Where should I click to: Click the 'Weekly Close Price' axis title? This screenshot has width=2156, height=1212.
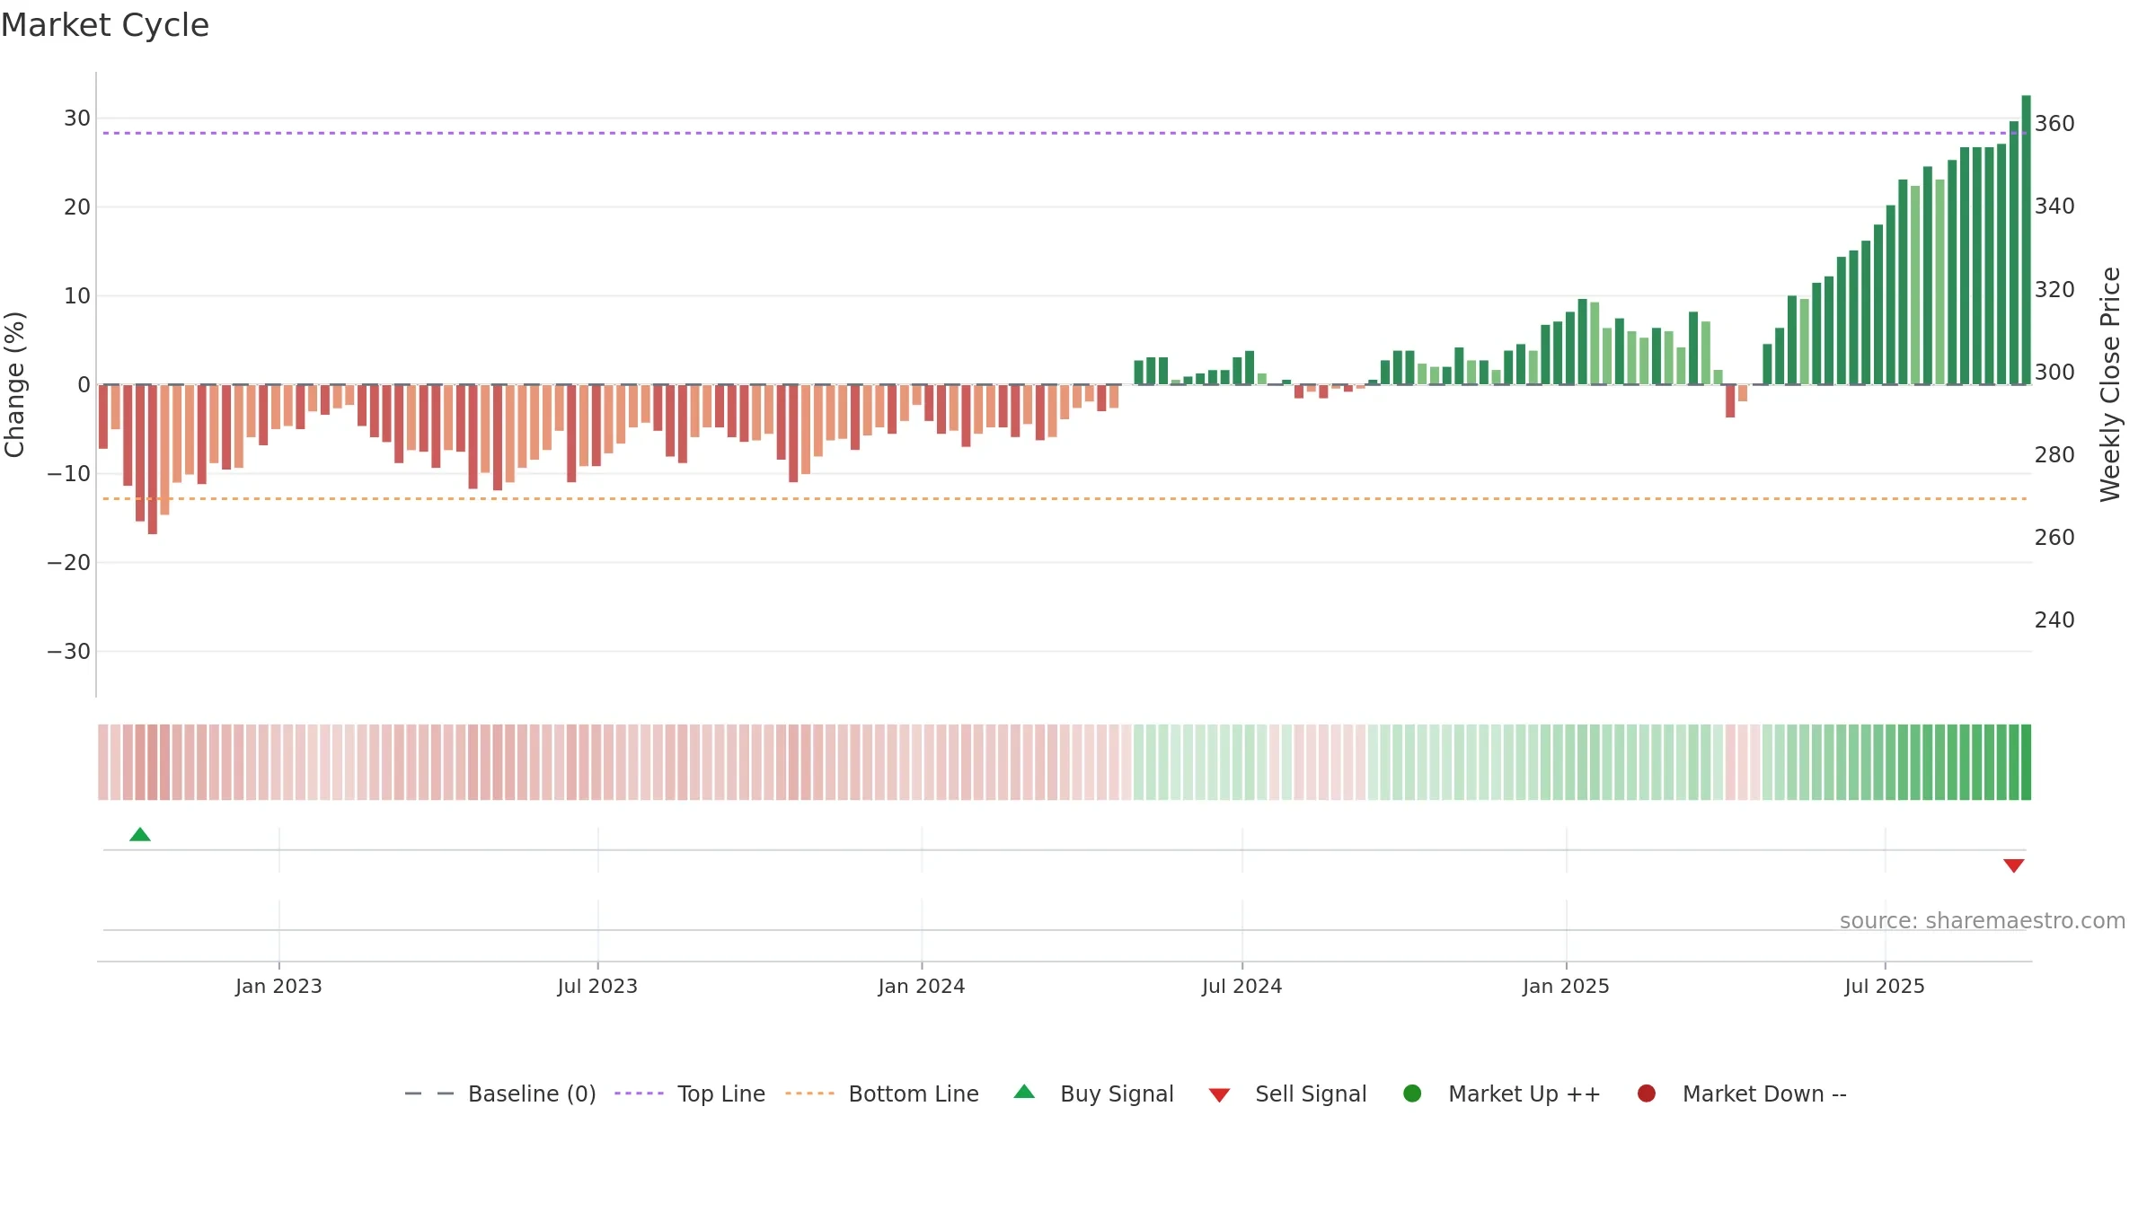2110,384
